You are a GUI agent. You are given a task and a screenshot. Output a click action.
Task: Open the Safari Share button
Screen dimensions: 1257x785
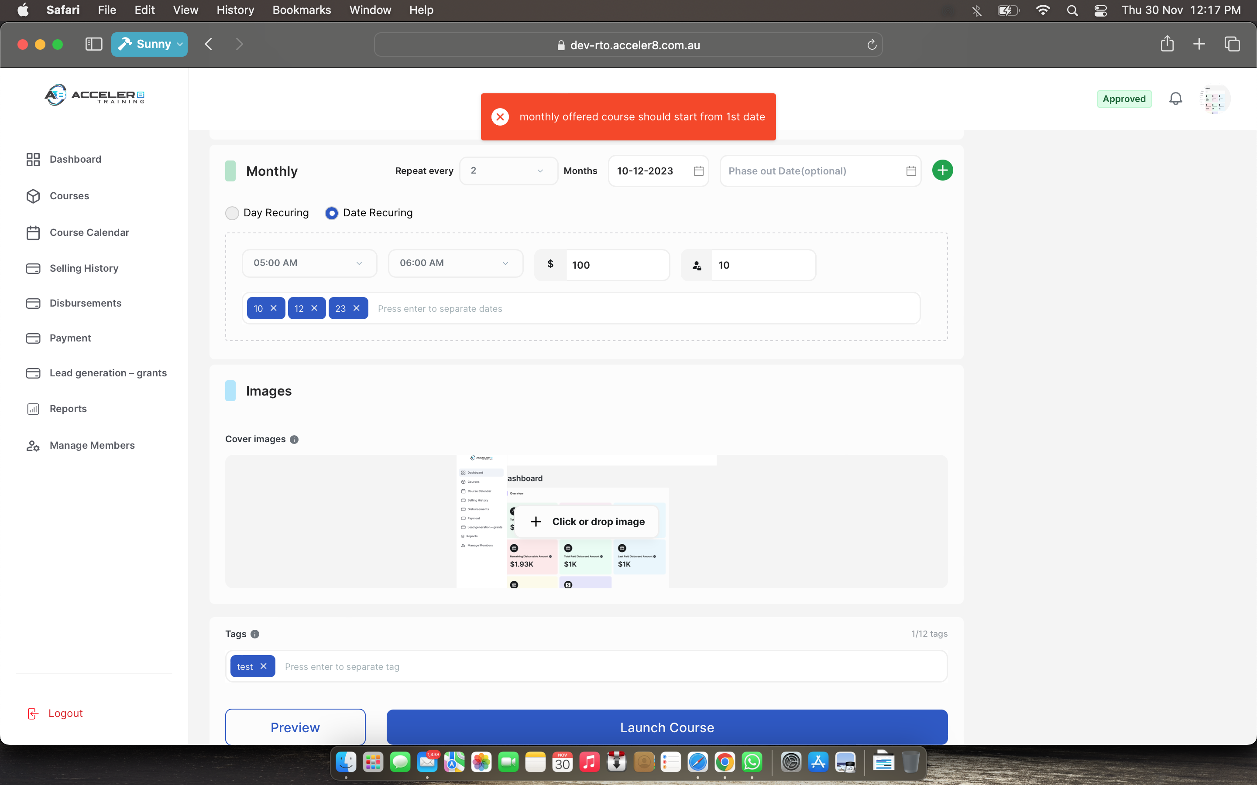click(x=1167, y=44)
